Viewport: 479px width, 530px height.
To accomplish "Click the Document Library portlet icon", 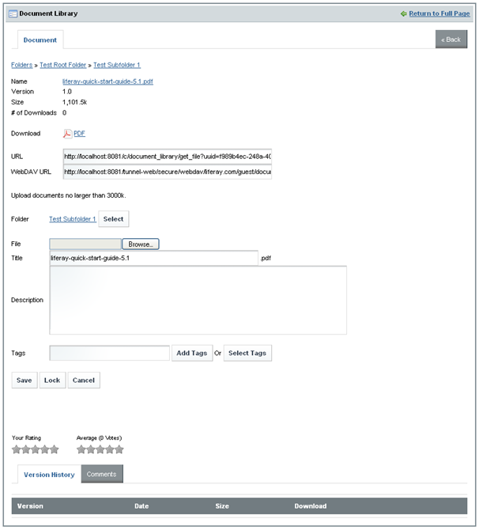I will (13, 13).
